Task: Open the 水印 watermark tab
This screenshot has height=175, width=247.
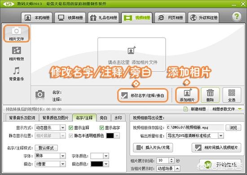Action: 118,118
